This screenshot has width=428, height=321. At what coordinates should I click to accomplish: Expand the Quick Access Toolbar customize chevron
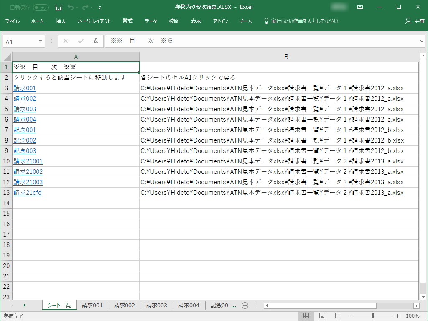tap(99, 7)
